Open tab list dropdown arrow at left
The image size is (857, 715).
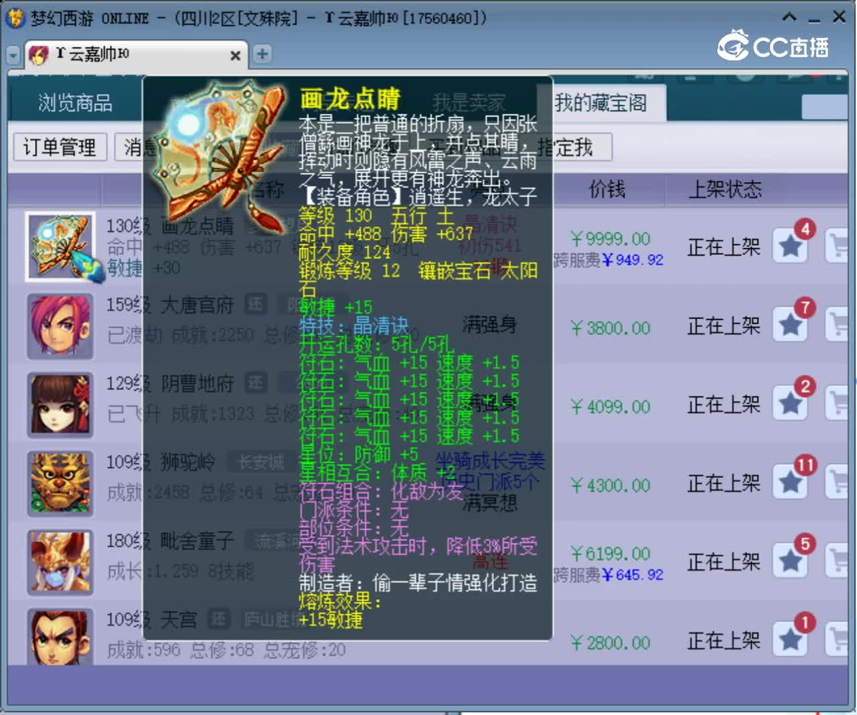point(13,55)
